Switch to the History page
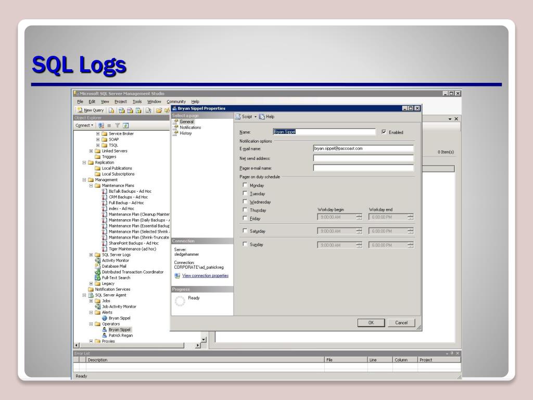Viewport: 533px width, 400px height. click(x=186, y=133)
